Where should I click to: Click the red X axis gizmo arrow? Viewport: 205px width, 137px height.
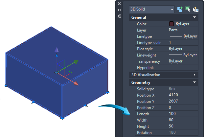tap(76, 84)
